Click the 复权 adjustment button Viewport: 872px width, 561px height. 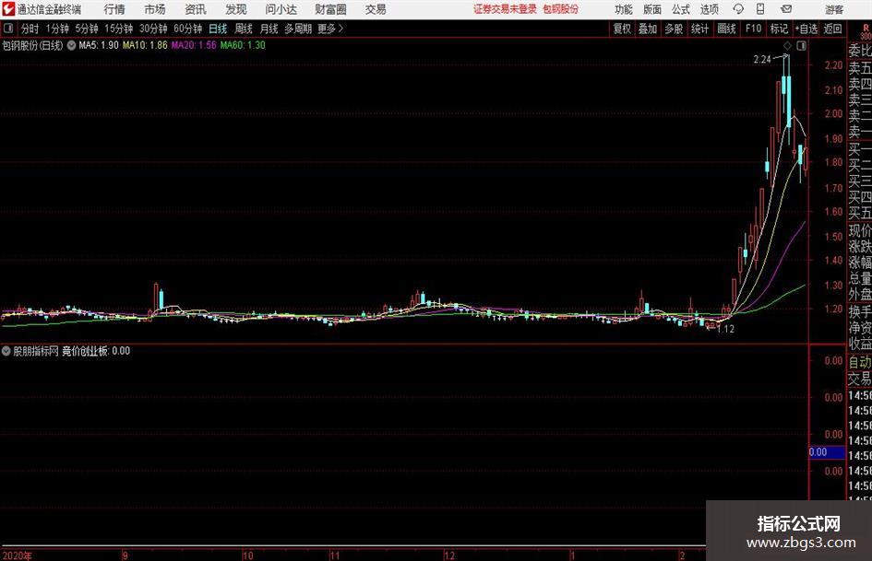click(622, 29)
